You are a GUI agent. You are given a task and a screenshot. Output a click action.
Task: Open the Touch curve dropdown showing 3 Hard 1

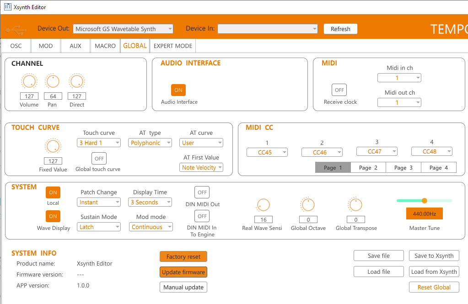tap(99, 143)
